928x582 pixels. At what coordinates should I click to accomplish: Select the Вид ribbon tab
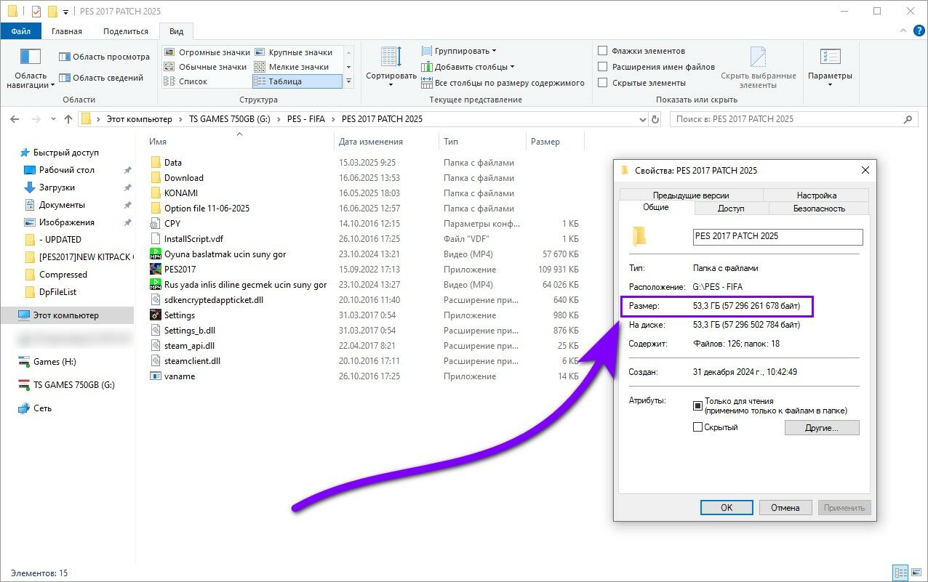click(x=177, y=31)
